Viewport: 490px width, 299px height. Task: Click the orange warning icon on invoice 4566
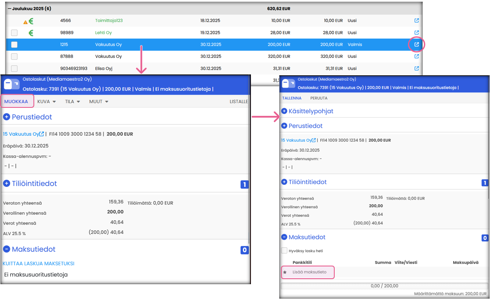(25, 22)
